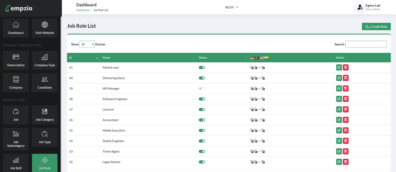The height and width of the screenshot is (172, 396).
Task: Click the Legal Adviser name cell
Action: coord(148,162)
